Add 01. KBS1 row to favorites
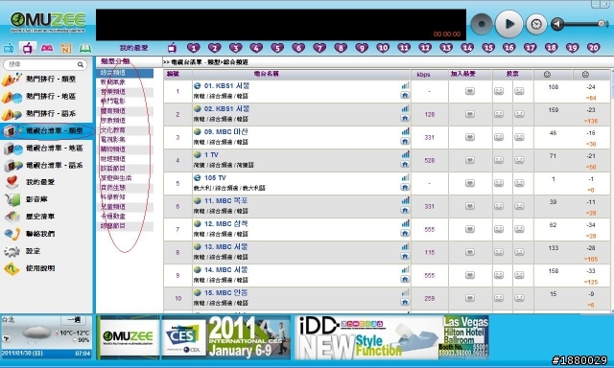This screenshot has height=368, width=614. pyautogui.click(x=470, y=91)
